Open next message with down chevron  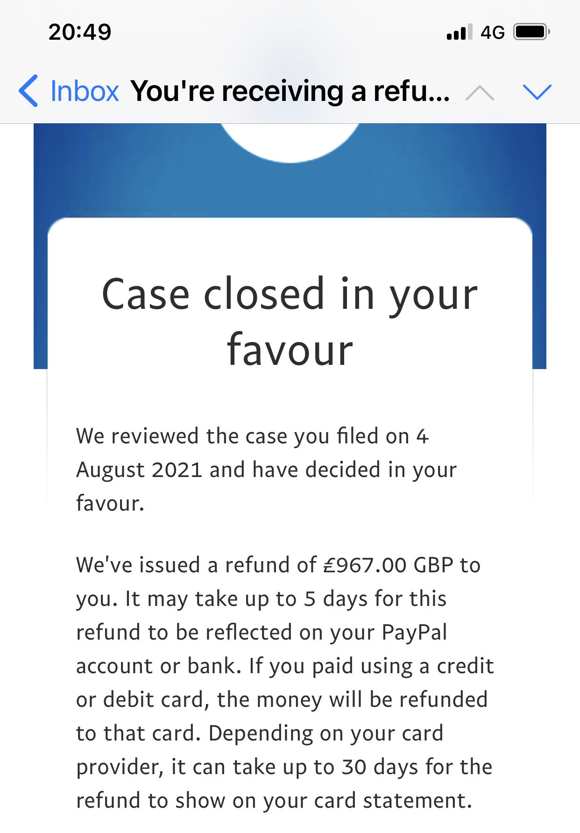coord(537,92)
